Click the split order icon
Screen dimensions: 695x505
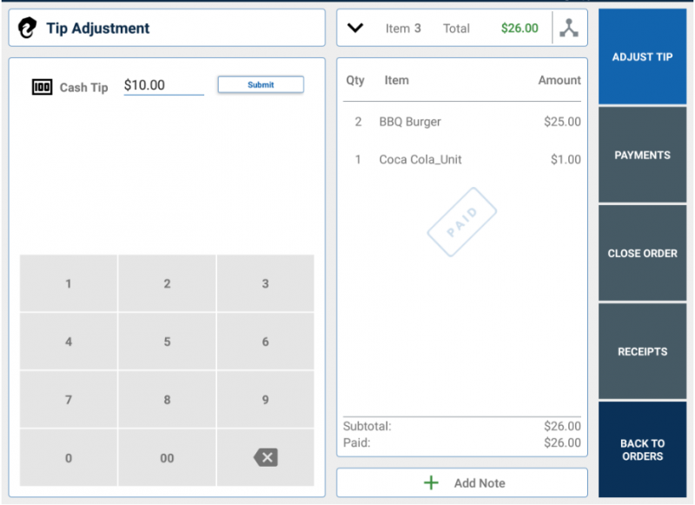pos(569,28)
